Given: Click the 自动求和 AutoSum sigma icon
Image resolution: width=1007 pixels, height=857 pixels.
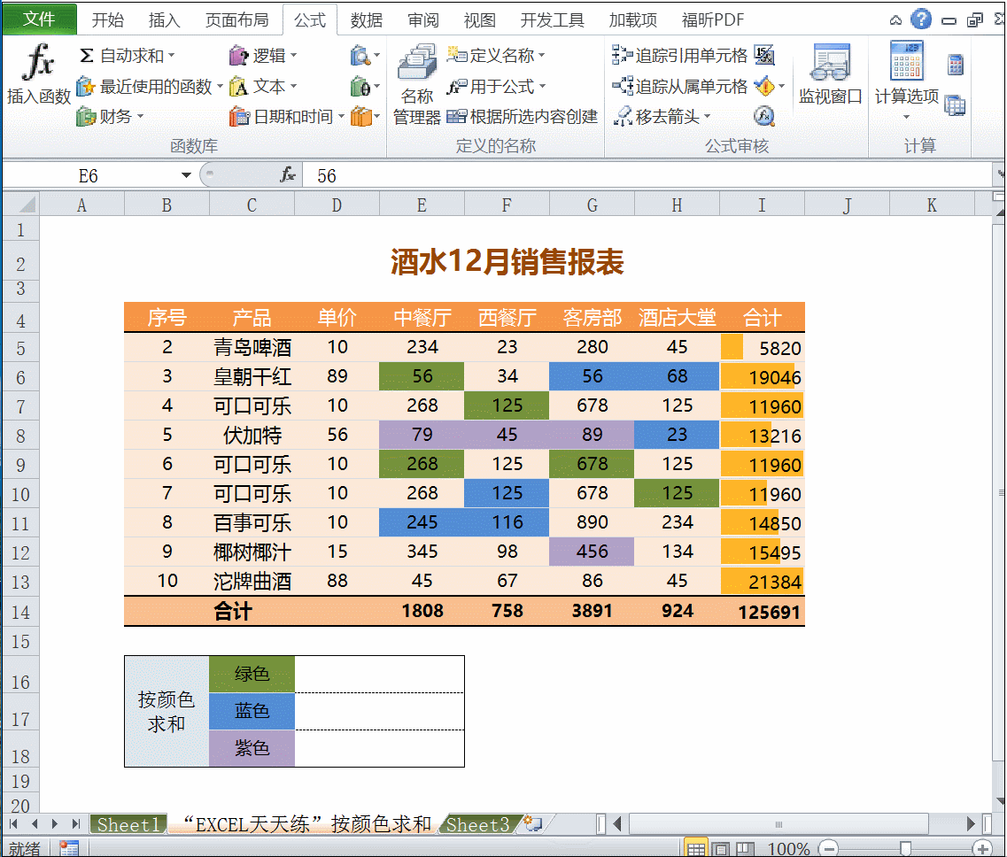Looking at the screenshot, I should 87,55.
